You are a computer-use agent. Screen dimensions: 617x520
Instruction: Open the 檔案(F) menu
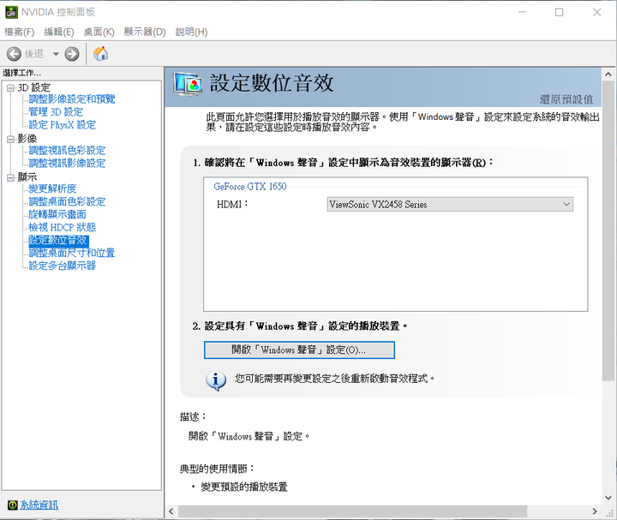pos(19,32)
